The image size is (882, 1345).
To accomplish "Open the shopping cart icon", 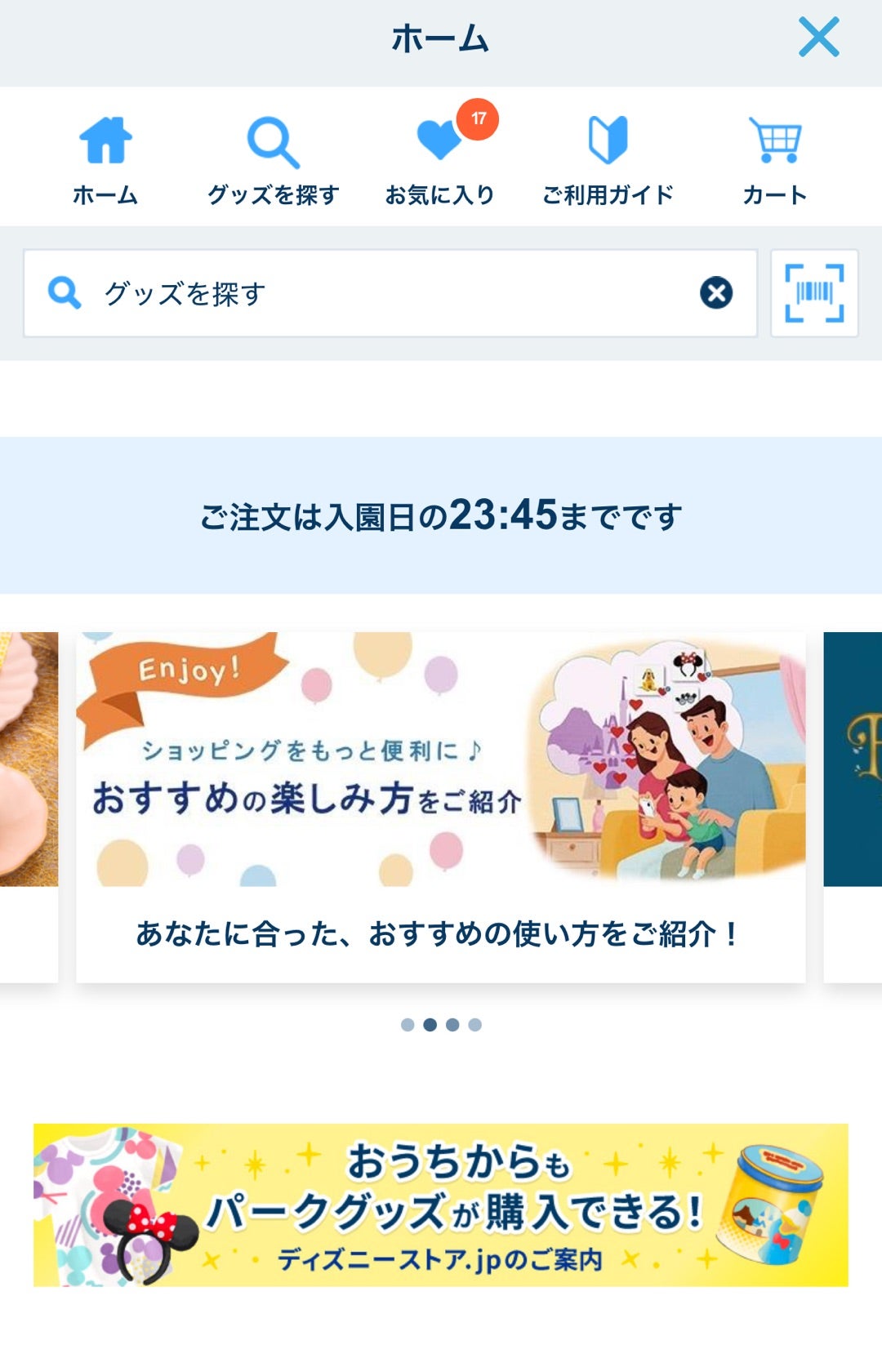I will point(775,140).
